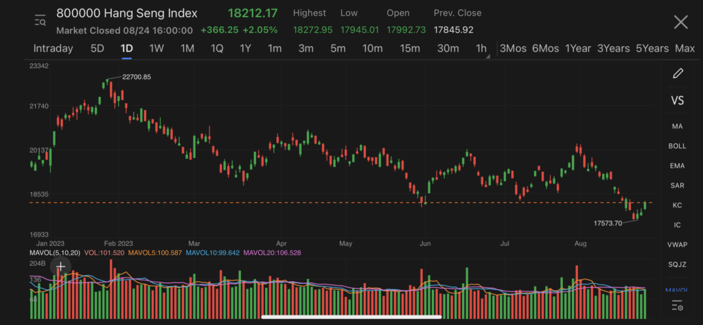Viewport: 703px width, 325px height.
Task: Set range to 5Years
Action: (652, 49)
